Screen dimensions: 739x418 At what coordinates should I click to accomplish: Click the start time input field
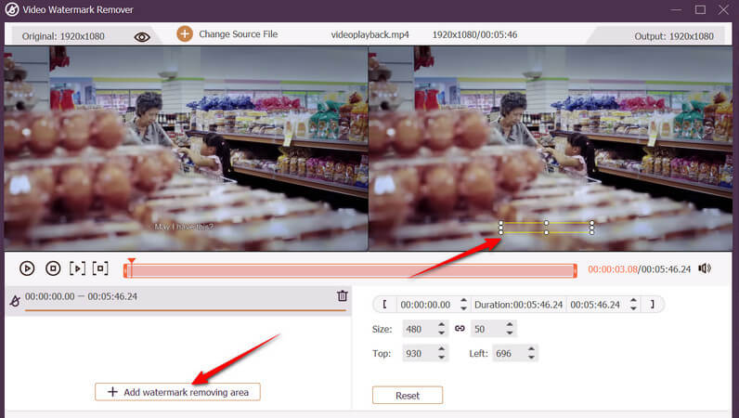[x=424, y=305]
